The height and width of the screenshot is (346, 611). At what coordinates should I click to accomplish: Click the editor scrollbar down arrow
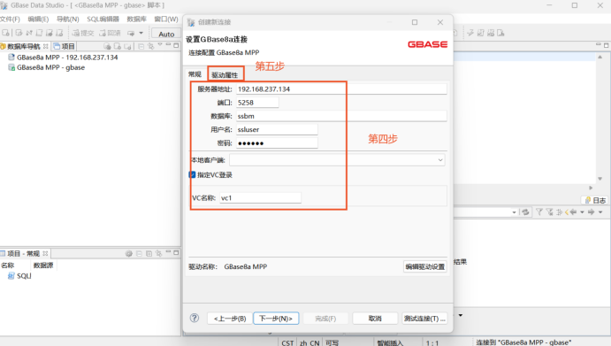[x=600, y=179]
